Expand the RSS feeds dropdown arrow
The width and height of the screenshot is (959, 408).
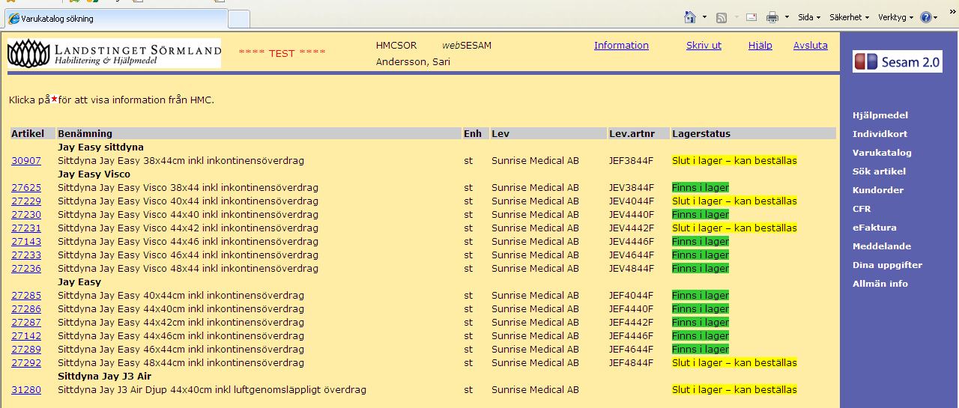tap(736, 17)
